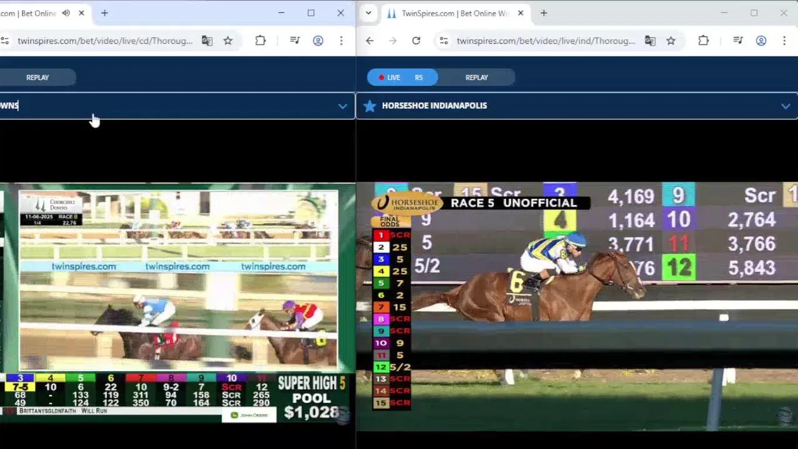Image resolution: width=798 pixels, height=449 pixels.
Task: Open a new tab in the Churchill Downs window
Action: 104,13
